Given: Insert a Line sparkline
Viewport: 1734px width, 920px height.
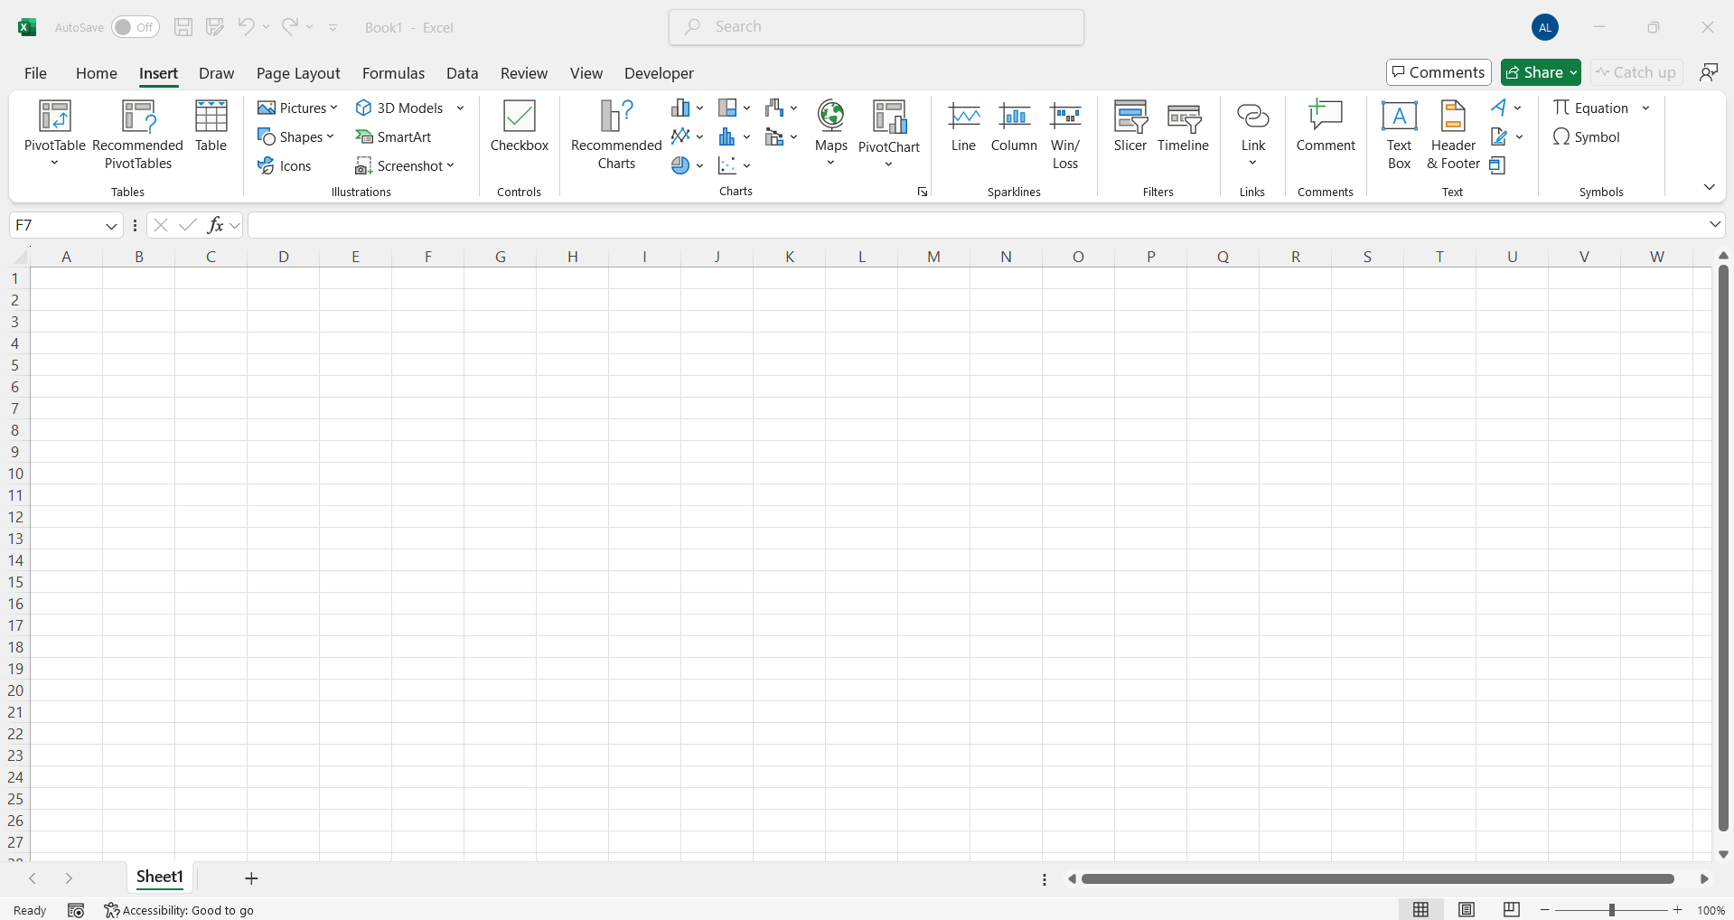Looking at the screenshot, I should [x=963, y=127].
